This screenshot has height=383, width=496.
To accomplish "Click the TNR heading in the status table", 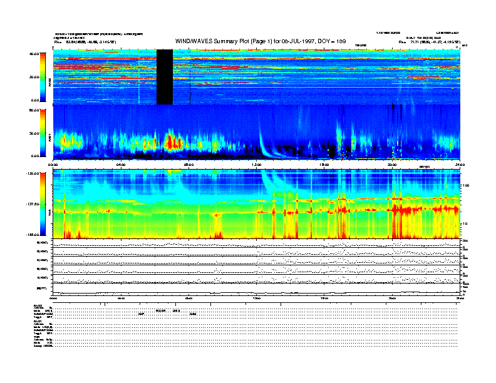I will [x=36, y=337].
